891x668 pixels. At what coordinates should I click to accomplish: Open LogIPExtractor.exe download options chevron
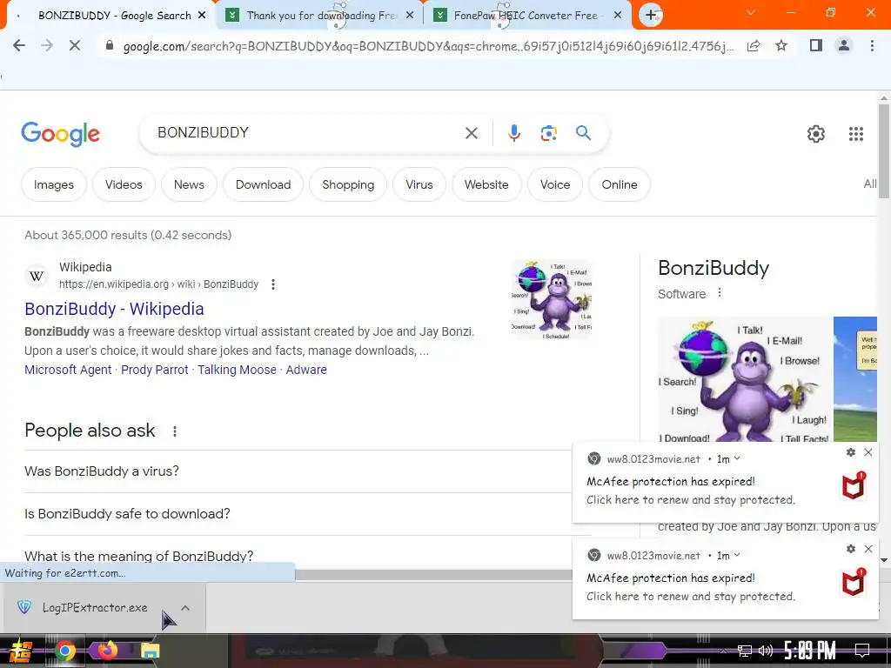185,608
